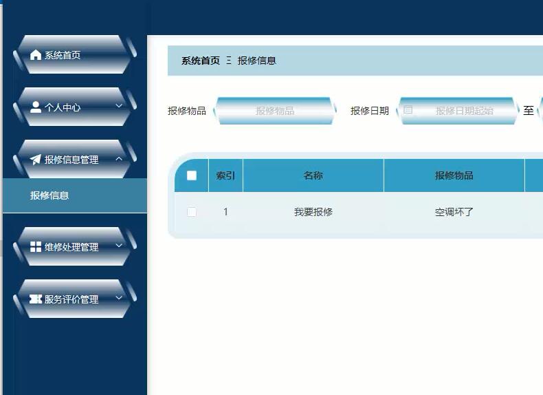Click the 名称 column header
This screenshot has height=395, width=543.
[x=313, y=175]
